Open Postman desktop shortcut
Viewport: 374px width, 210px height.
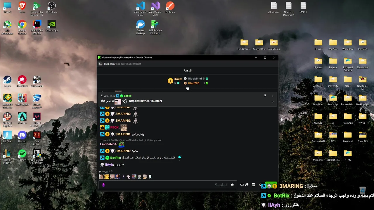170,8
